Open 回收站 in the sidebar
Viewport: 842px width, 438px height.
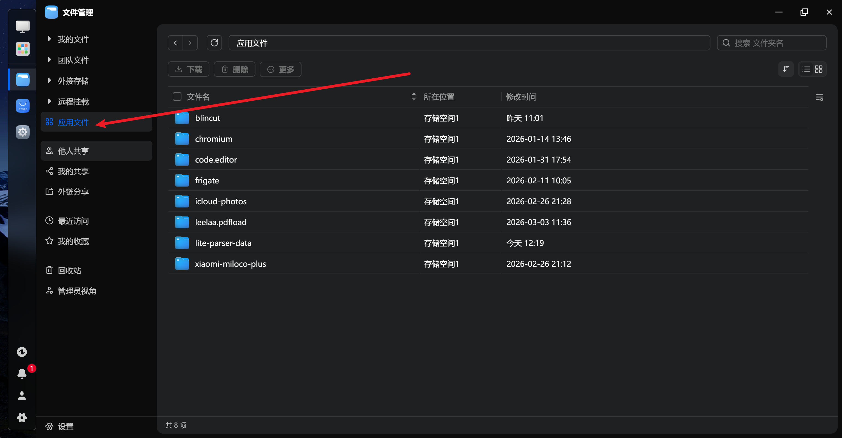(x=69, y=270)
